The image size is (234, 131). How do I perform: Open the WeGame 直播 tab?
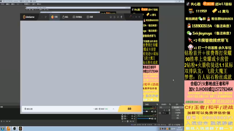90,17
